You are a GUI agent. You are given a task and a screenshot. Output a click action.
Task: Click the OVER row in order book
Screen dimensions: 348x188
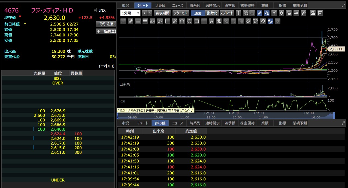58,83
